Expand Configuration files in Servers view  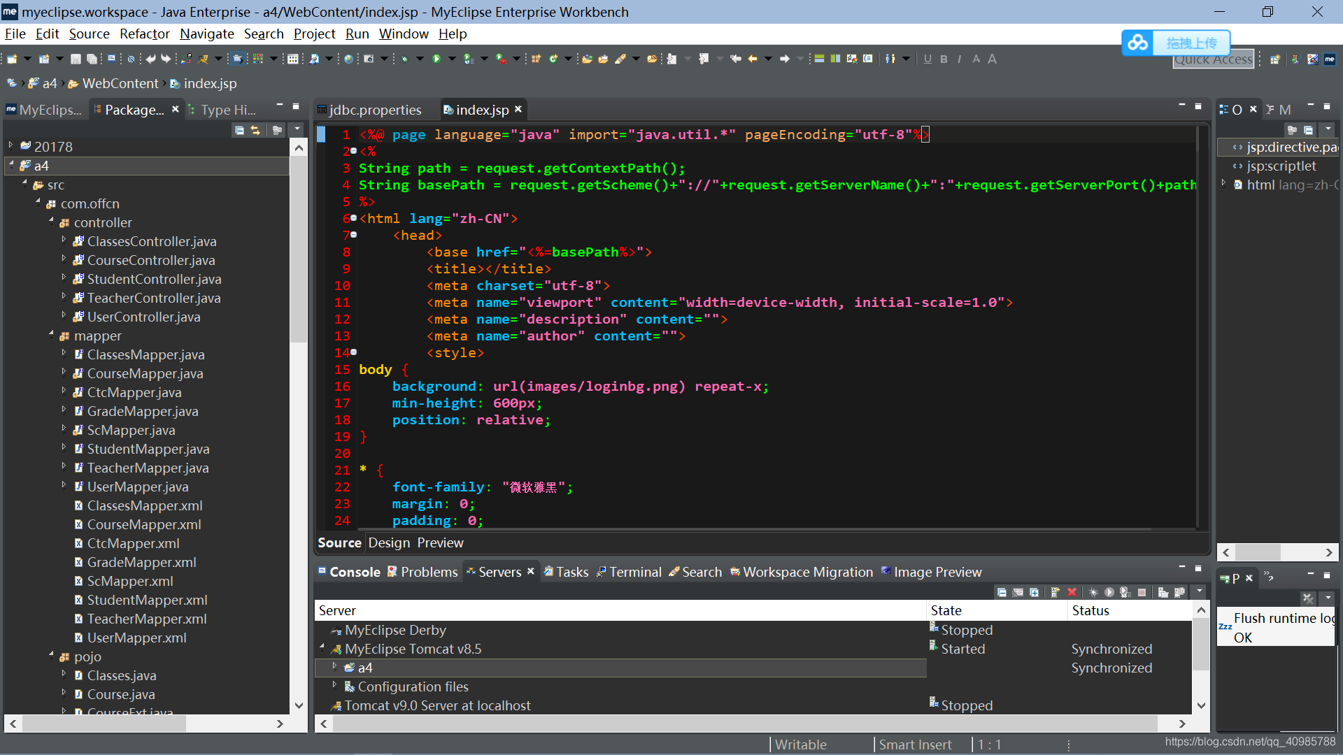pyautogui.click(x=334, y=686)
